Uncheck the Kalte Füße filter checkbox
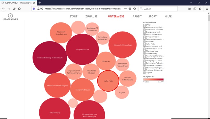Screen dimensions: 210x119 point(144,44)
